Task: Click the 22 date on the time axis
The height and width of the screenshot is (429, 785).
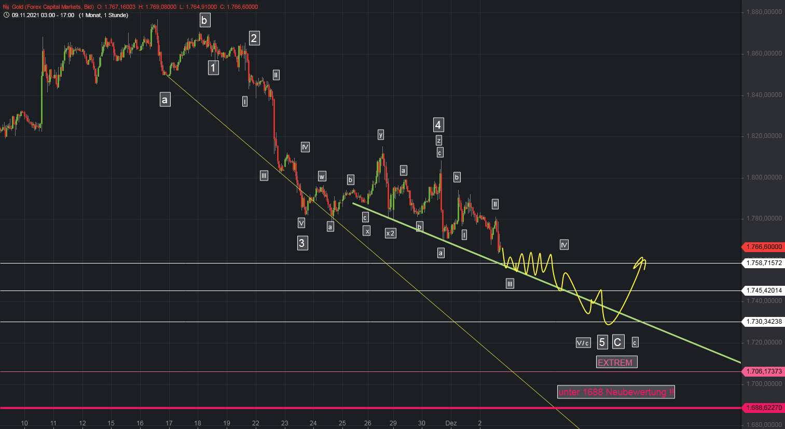Action: coord(255,423)
